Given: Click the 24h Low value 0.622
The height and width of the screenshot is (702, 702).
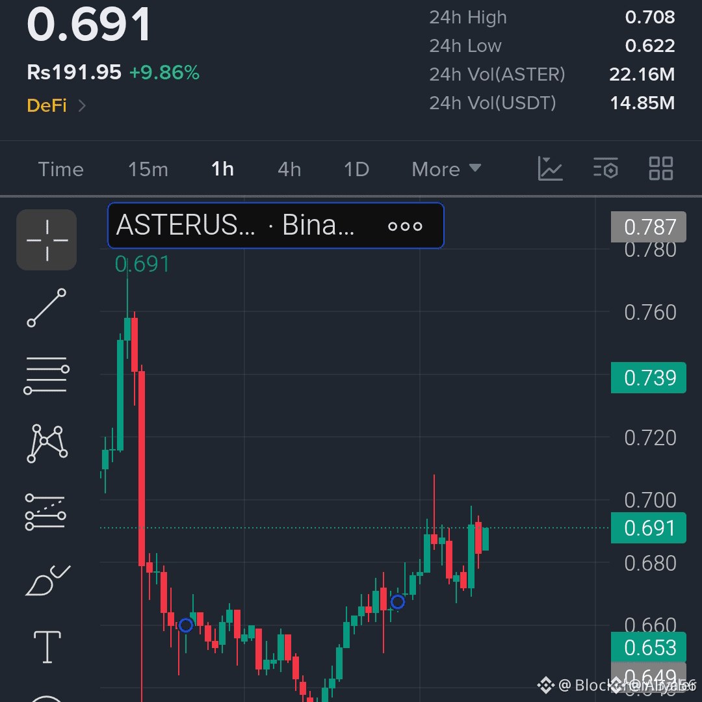Looking at the screenshot, I should pyautogui.click(x=649, y=45).
